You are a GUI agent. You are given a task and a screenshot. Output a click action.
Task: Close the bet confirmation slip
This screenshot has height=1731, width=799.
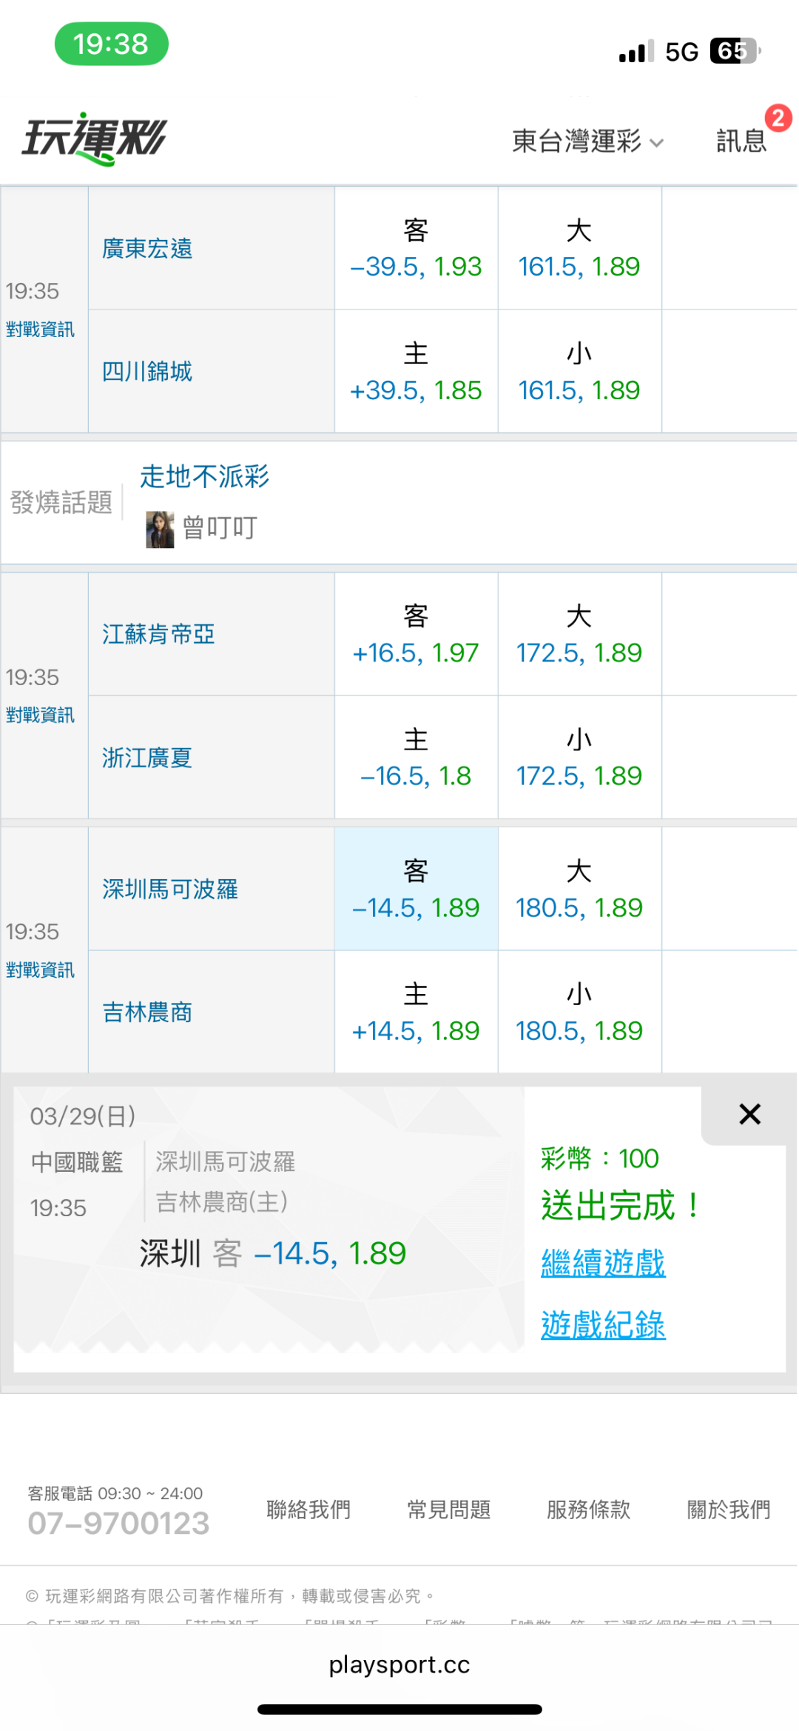coord(749,1114)
